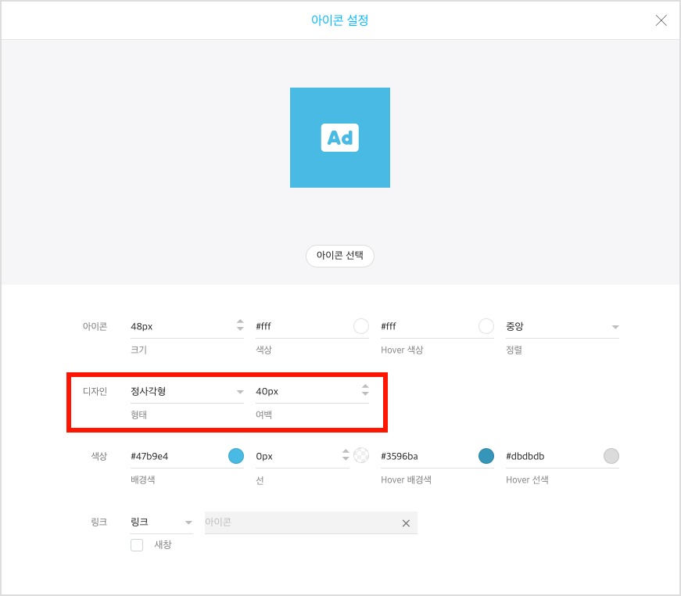
Task: Increase 선 width with the up arrow
Action: tap(346, 451)
